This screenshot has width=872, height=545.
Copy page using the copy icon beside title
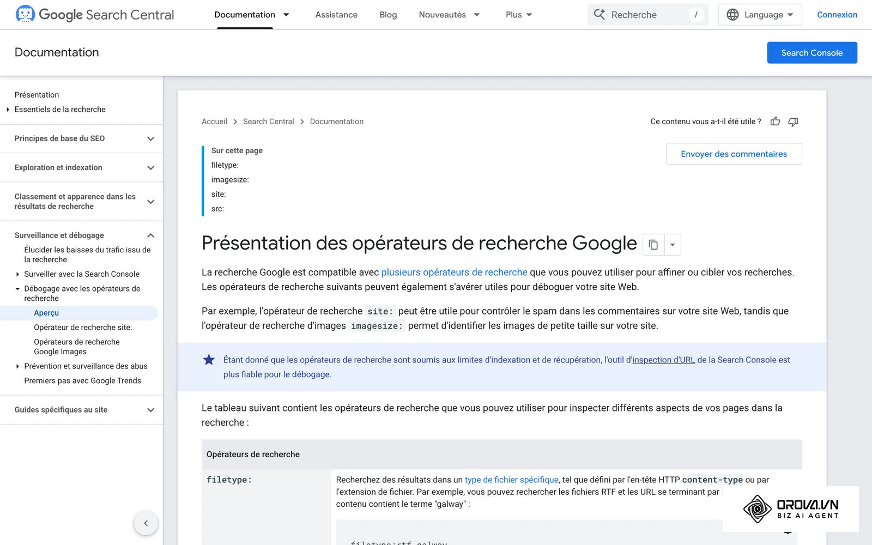coord(653,245)
